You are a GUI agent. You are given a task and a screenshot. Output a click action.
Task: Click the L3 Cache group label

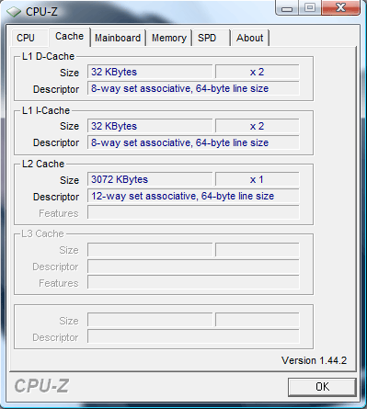click(42, 233)
